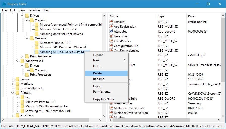Click folder icon next to Windows x64
This screenshot has height=129, width=226.
[22, 61]
